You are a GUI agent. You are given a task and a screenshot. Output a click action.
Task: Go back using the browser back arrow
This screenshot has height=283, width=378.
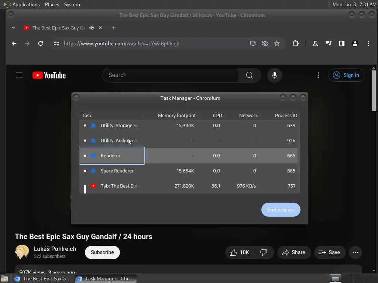(14, 43)
